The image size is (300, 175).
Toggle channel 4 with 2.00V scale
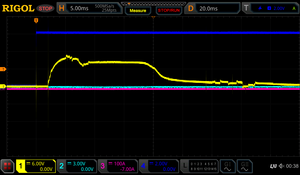(159, 166)
